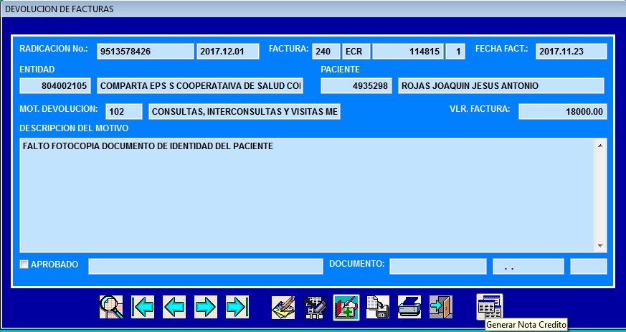Click the save to diskette icon
The width and height of the screenshot is (626, 332).
378,307
